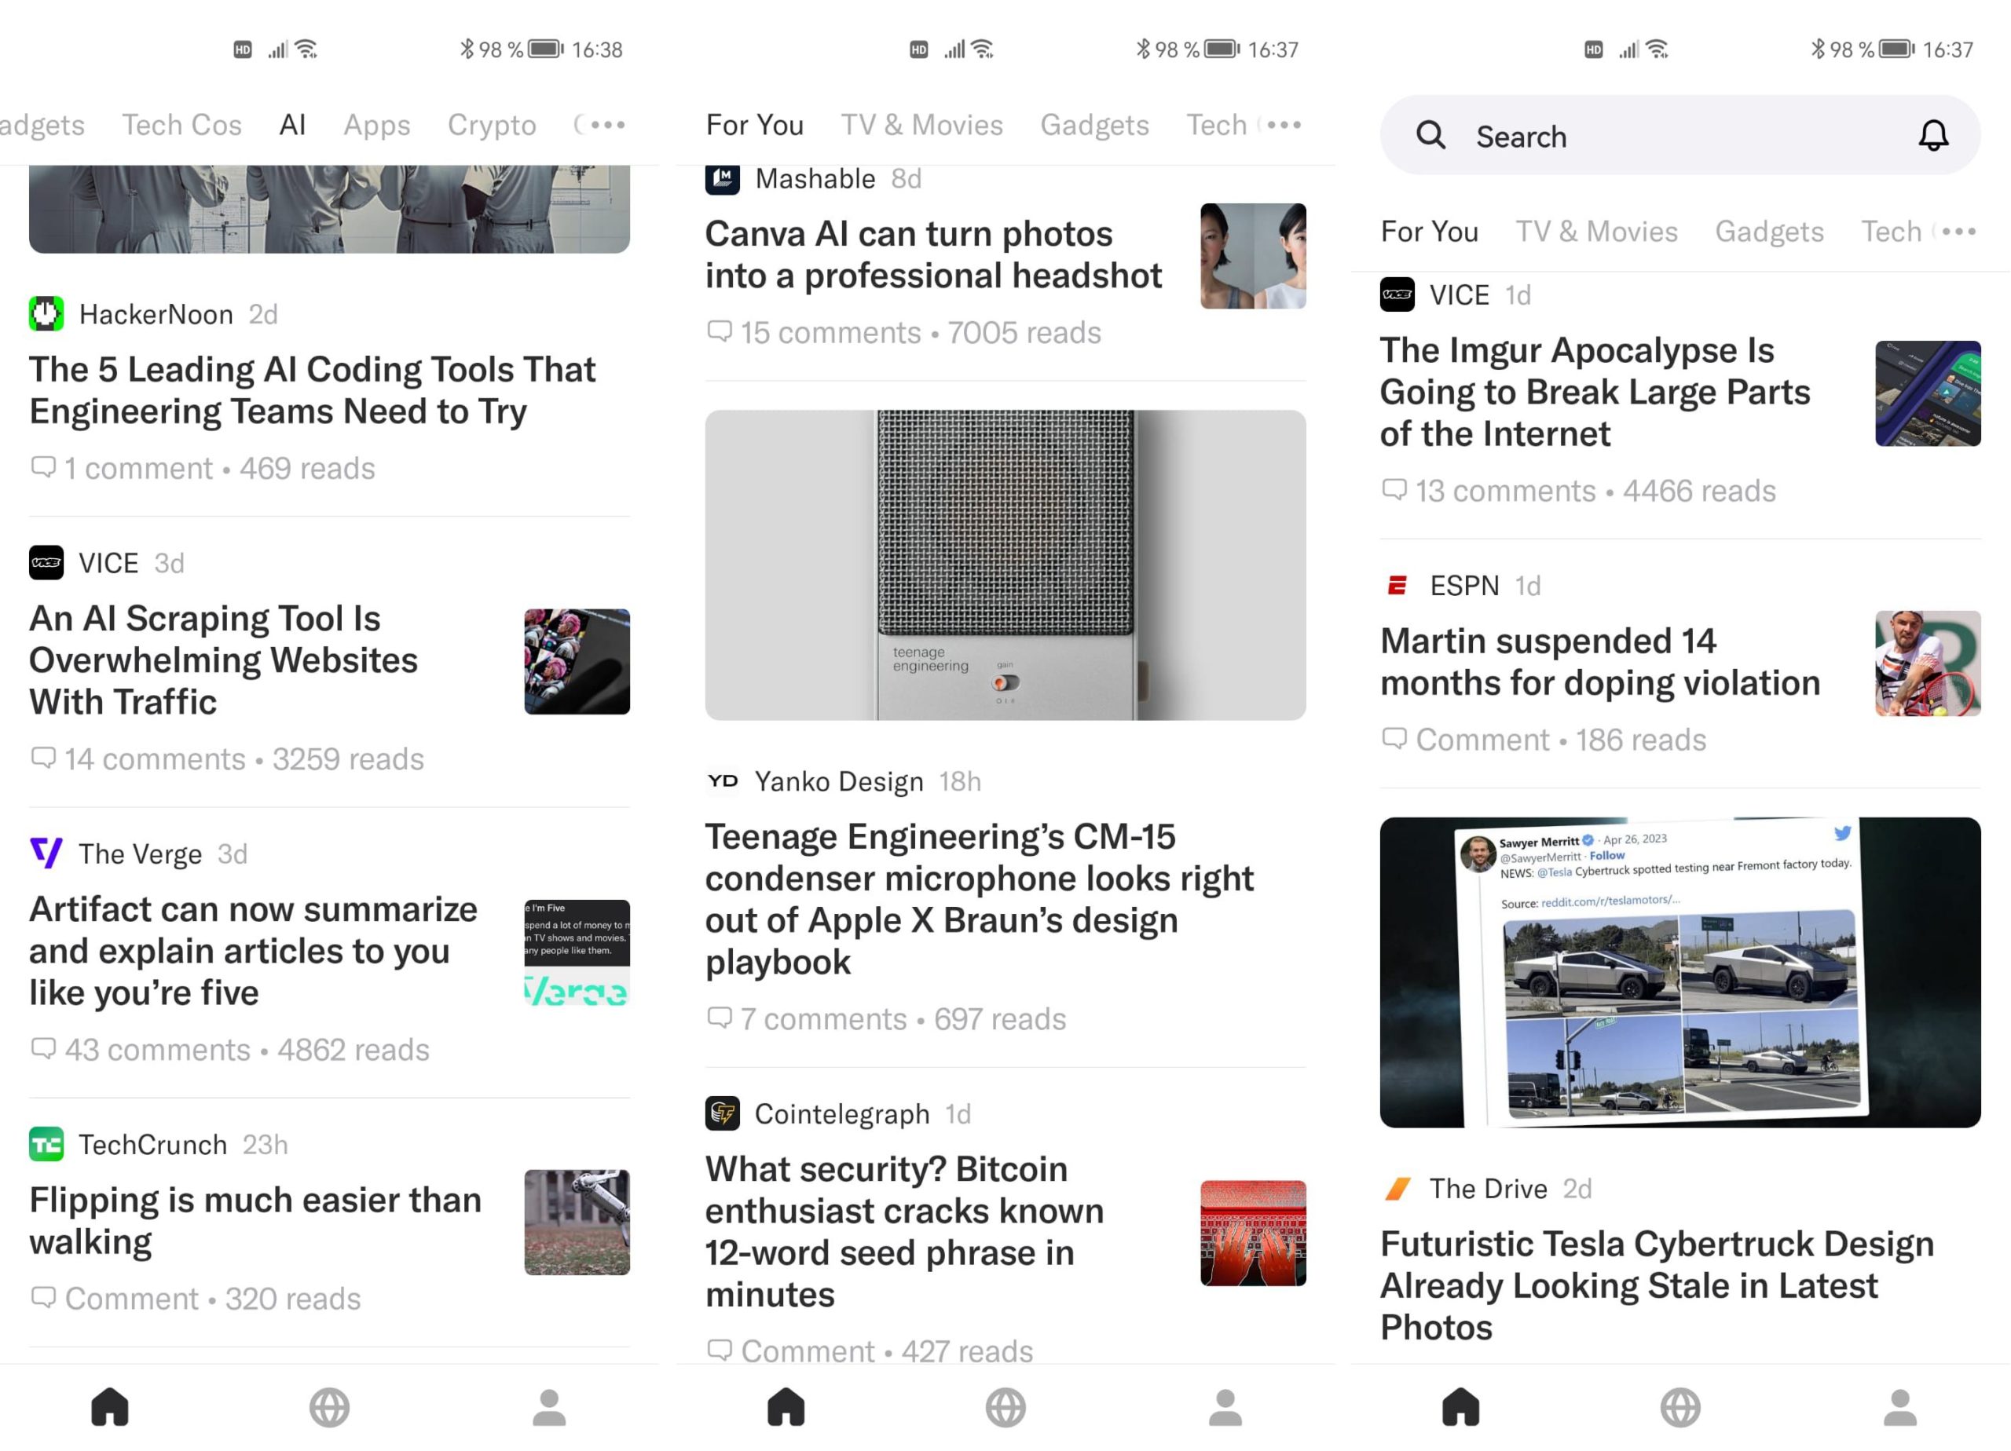
Task: Open comments on the Imgur Apocalypse article
Action: tap(1395, 490)
